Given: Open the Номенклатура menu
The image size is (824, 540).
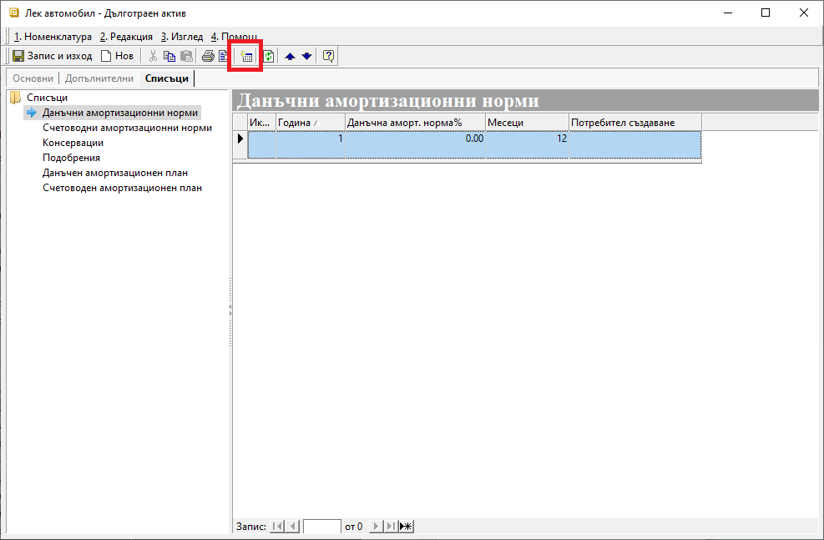Looking at the screenshot, I should [53, 37].
